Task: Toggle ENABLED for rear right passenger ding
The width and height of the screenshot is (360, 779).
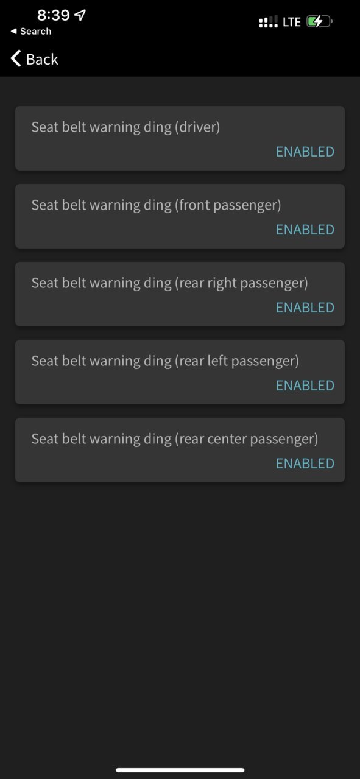Action: 305,308
